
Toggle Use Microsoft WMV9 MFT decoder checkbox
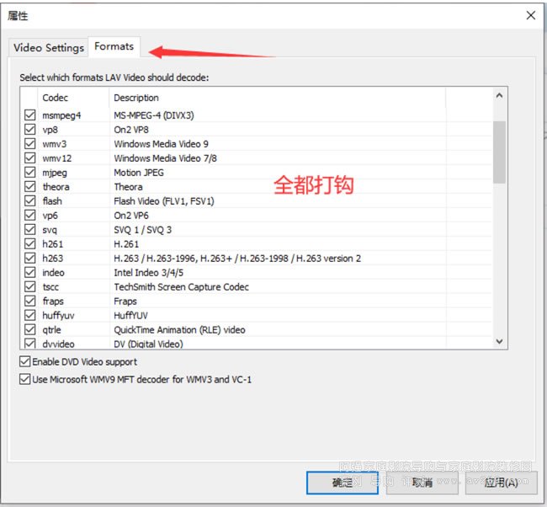click(24, 380)
